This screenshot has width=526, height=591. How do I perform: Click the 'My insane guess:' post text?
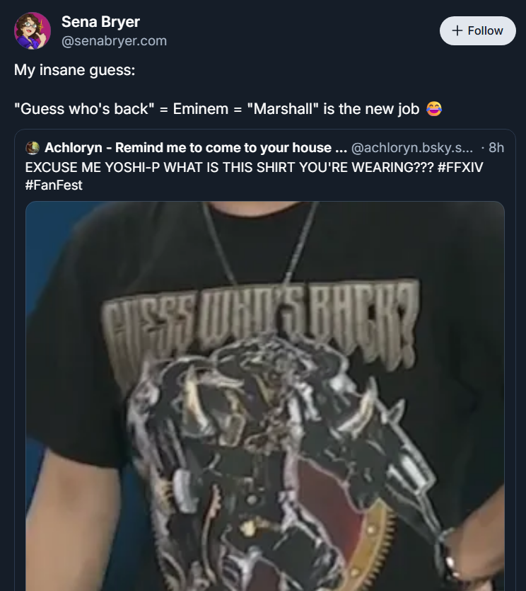tap(74, 70)
